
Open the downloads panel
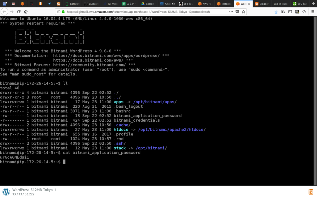click(276, 12)
